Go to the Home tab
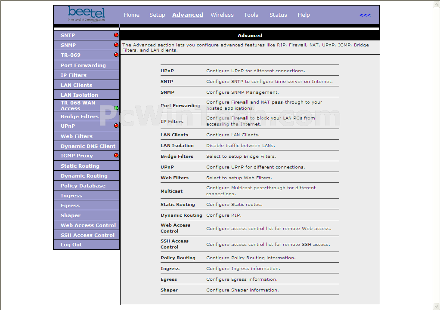This screenshot has width=440, height=310. click(132, 15)
